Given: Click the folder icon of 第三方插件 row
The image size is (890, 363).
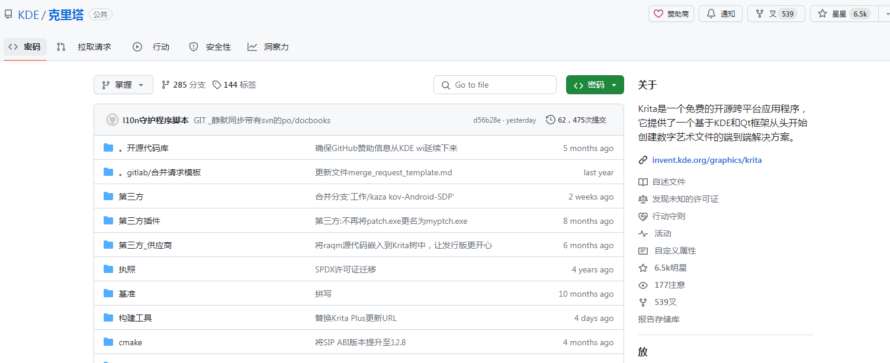Looking at the screenshot, I should (108, 220).
